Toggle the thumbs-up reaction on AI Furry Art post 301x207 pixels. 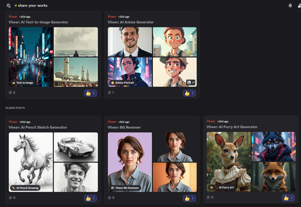pos(288,198)
